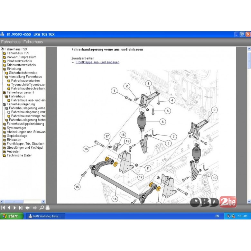Click the folder icon beside Stichwortverzeichnis
Viewport: 251px width, 251px height.
tap(5, 65)
